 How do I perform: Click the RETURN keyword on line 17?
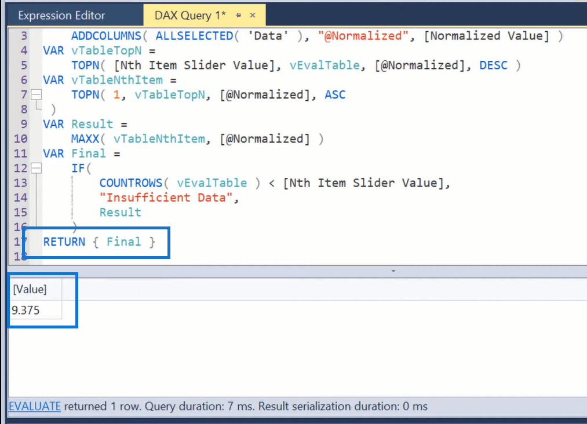pos(64,242)
